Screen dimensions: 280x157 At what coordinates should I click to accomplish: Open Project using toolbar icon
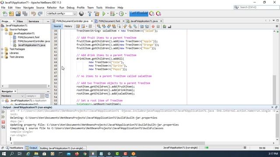pyautogui.click(x=18, y=14)
